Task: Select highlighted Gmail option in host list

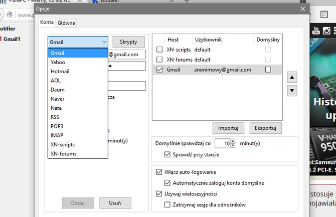Action: click(78, 53)
